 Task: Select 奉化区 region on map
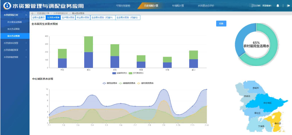(x=257, y=113)
